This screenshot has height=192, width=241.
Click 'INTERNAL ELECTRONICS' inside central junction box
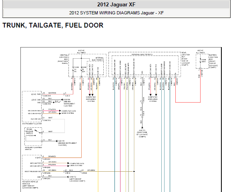98,59
